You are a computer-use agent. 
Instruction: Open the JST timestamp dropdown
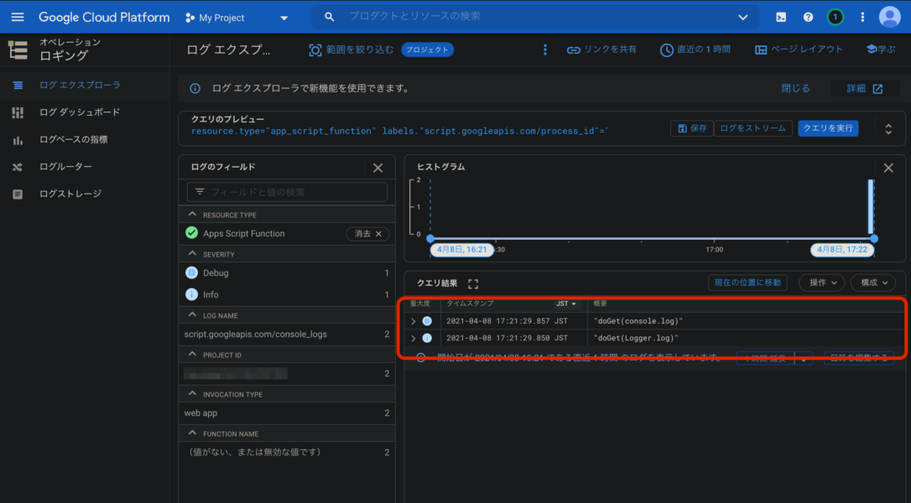[x=565, y=303]
